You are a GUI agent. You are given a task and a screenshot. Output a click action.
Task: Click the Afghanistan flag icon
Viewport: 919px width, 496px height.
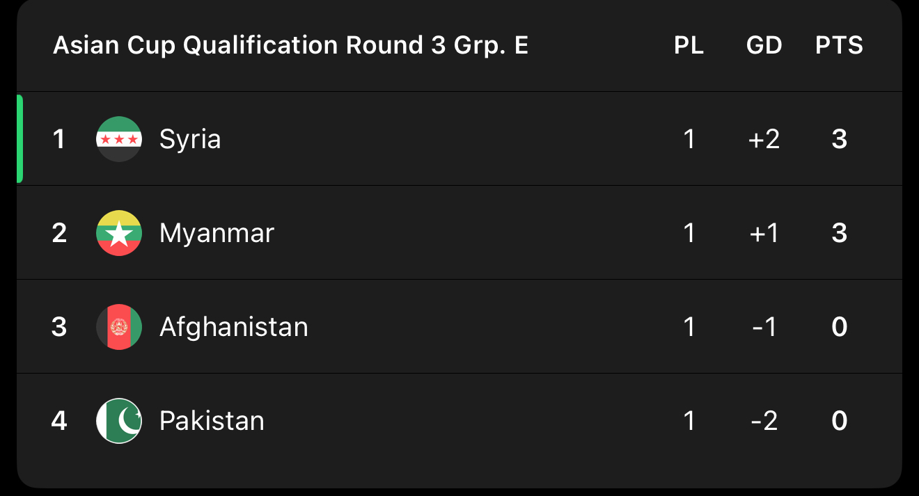119,327
